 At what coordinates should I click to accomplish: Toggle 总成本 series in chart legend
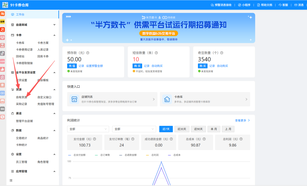174,155
